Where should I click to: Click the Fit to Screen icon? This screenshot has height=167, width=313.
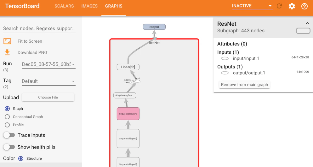pyautogui.click(x=7, y=41)
